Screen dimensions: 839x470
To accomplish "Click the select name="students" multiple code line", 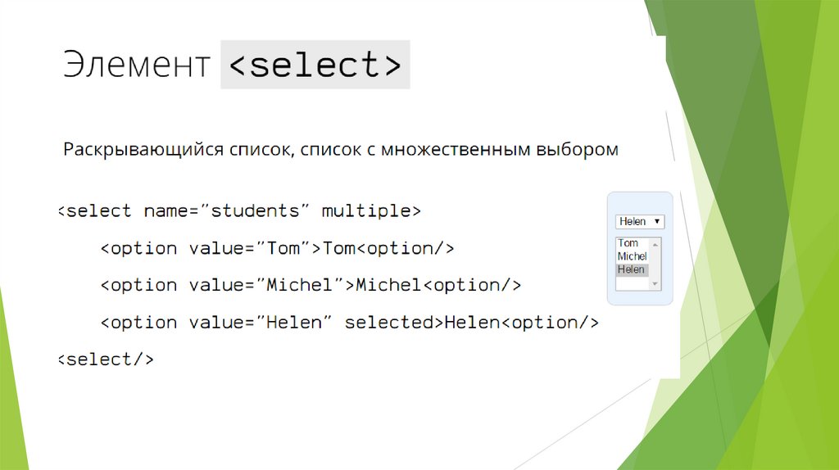I will (x=240, y=210).
